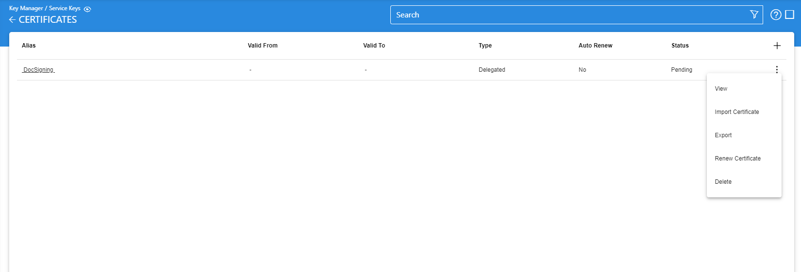801x272 pixels.
Task: Click the Status column header
Action: pos(680,46)
